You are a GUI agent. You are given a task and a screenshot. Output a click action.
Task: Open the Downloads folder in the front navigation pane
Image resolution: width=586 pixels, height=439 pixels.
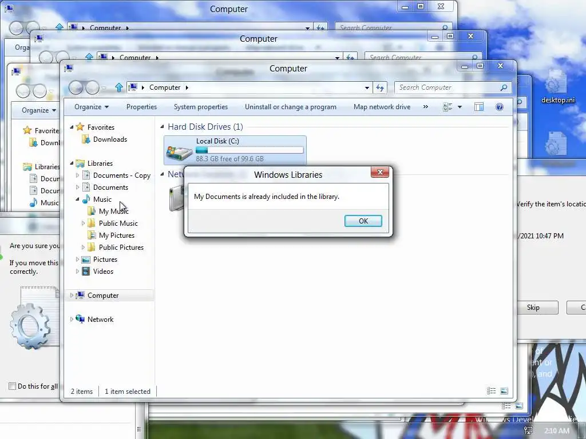point(110,139)
